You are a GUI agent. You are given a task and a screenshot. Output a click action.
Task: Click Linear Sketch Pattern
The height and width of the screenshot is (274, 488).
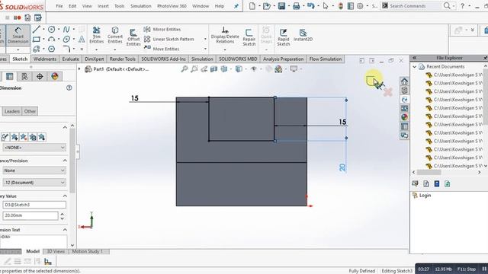pos(169,39)
